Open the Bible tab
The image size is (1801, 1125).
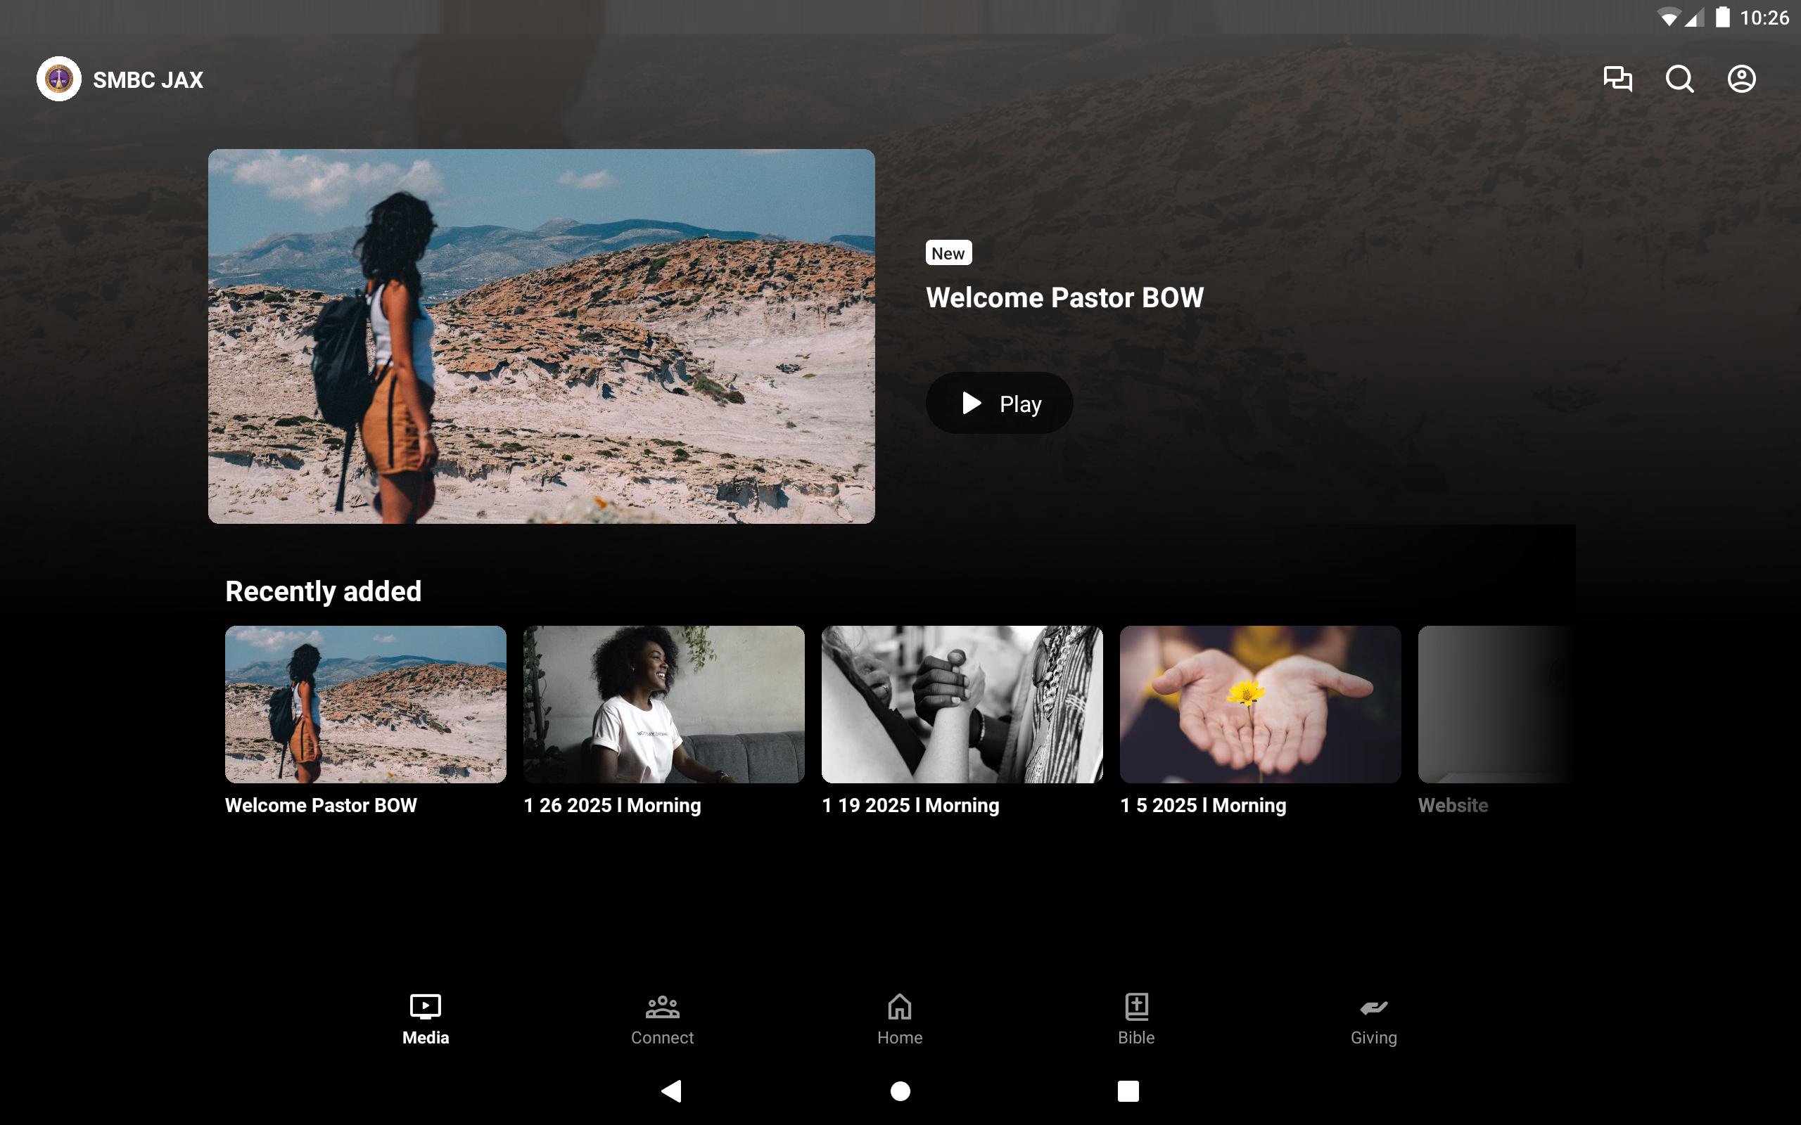tap(1135, 1020)
